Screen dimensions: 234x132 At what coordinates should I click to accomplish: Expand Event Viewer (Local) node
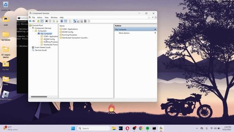(30, 47)
